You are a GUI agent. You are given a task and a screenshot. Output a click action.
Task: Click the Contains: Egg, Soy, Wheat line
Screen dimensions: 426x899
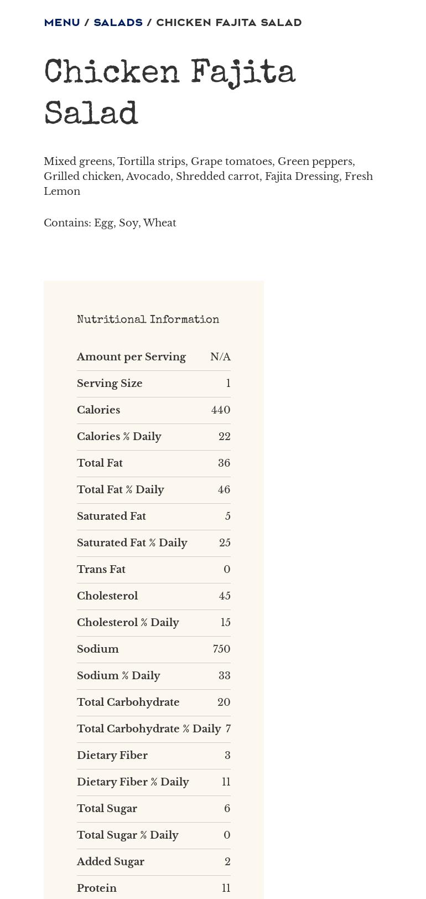click(x=110, y=223)
